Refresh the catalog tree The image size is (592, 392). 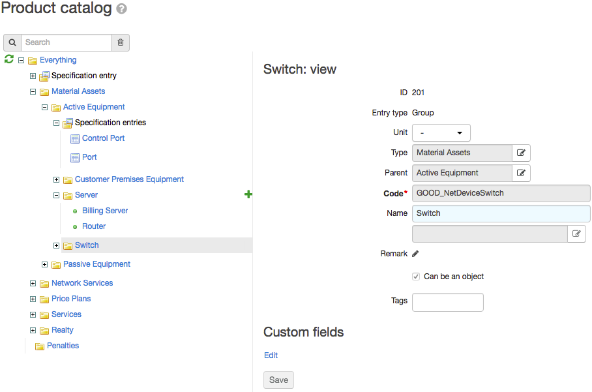(x=9, y=59)
